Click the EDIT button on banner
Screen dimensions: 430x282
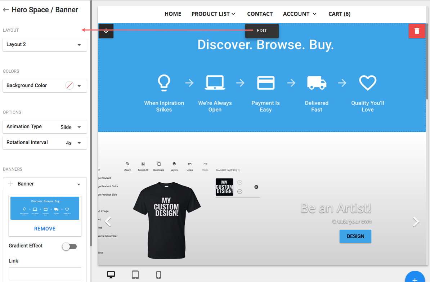262,31
